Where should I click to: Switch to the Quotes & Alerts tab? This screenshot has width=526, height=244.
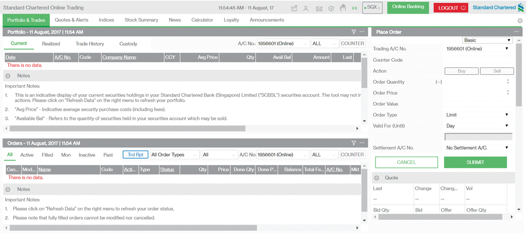(72, 20)
